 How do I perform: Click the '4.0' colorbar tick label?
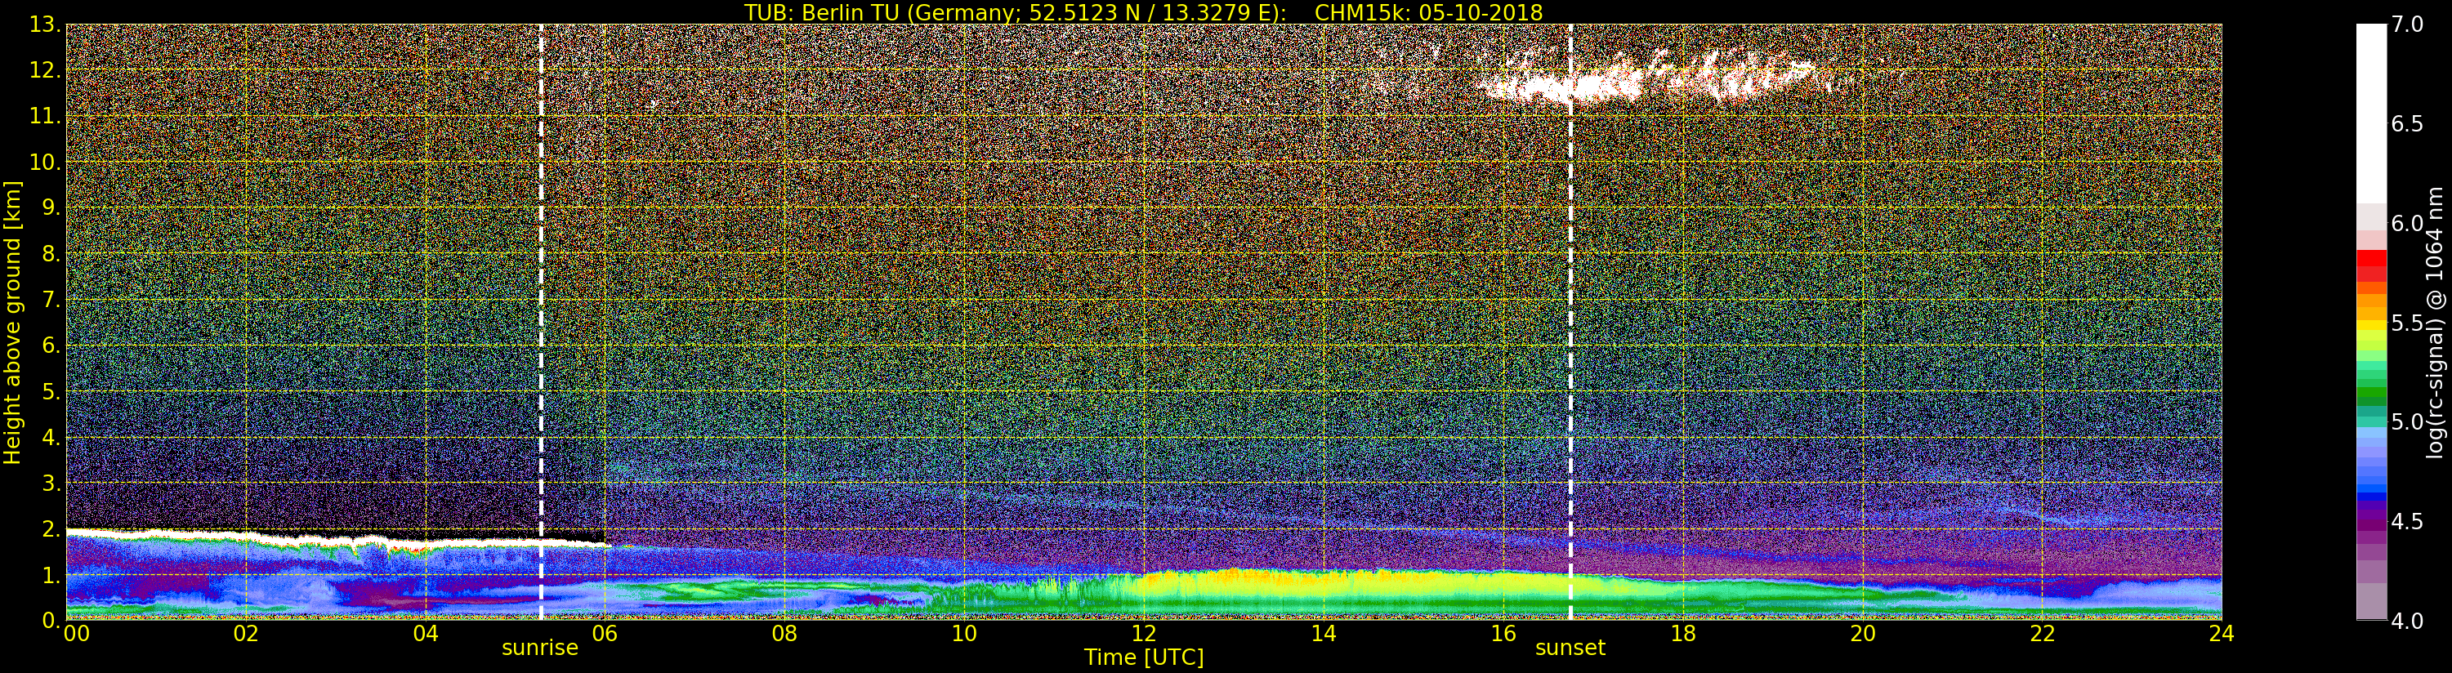(2407, 620)
